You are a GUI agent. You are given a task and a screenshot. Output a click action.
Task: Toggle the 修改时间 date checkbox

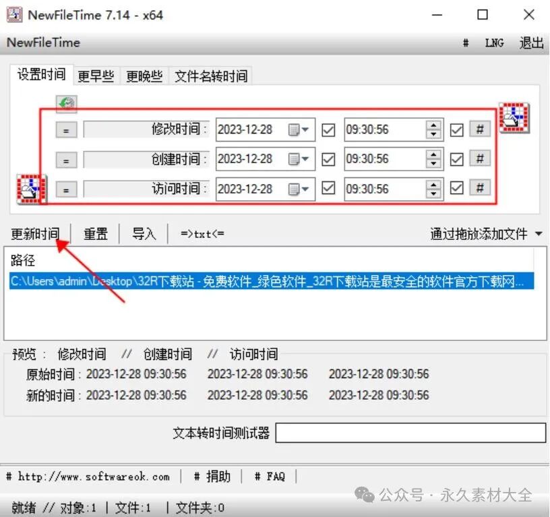coord(328,130)
